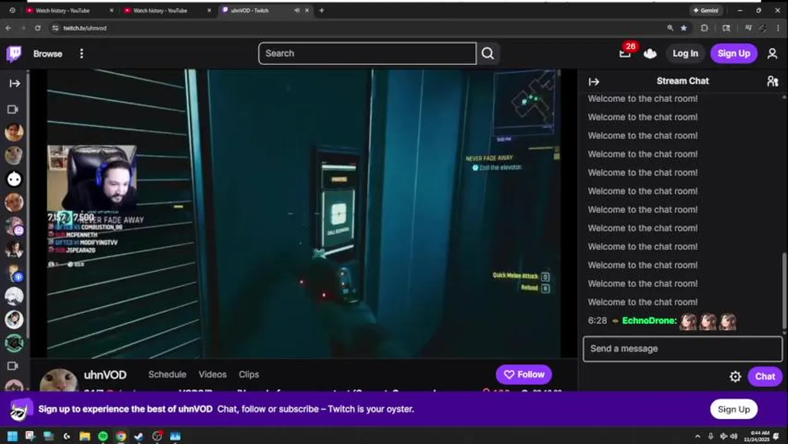The height and width of the screenshot is (444, 788).
Task: Open the user profile icon menu
Action: point(772,54)
